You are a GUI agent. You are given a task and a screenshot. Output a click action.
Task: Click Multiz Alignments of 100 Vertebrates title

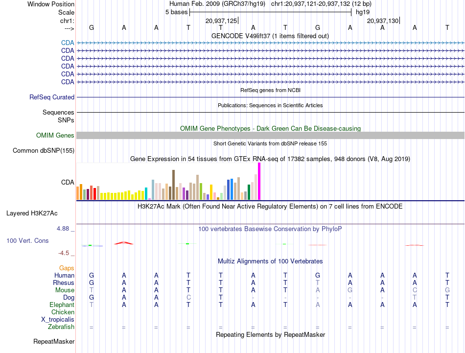click(x=270, y=261)
